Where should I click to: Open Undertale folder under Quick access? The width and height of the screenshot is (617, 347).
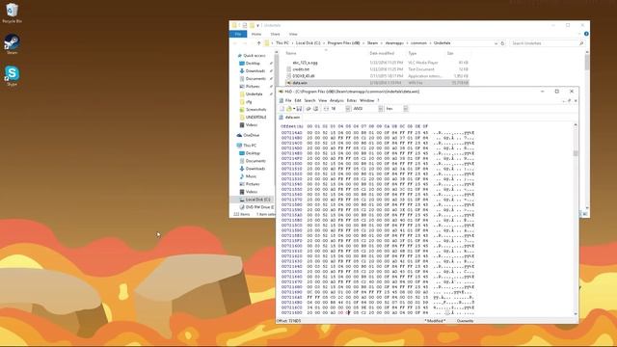[x=254, y=94]
